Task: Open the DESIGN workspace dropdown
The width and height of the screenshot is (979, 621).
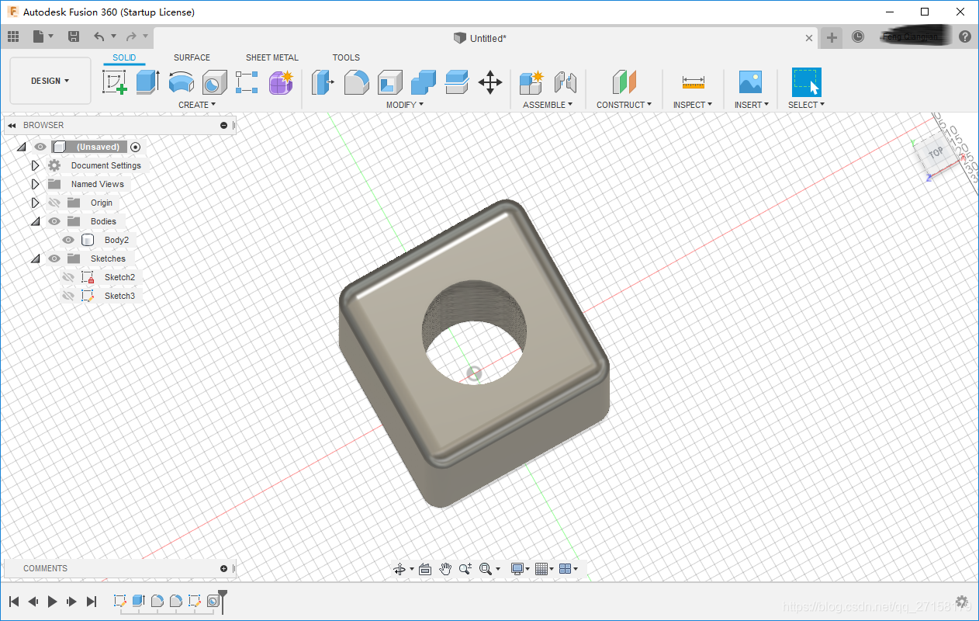Action: coord(50,81)
